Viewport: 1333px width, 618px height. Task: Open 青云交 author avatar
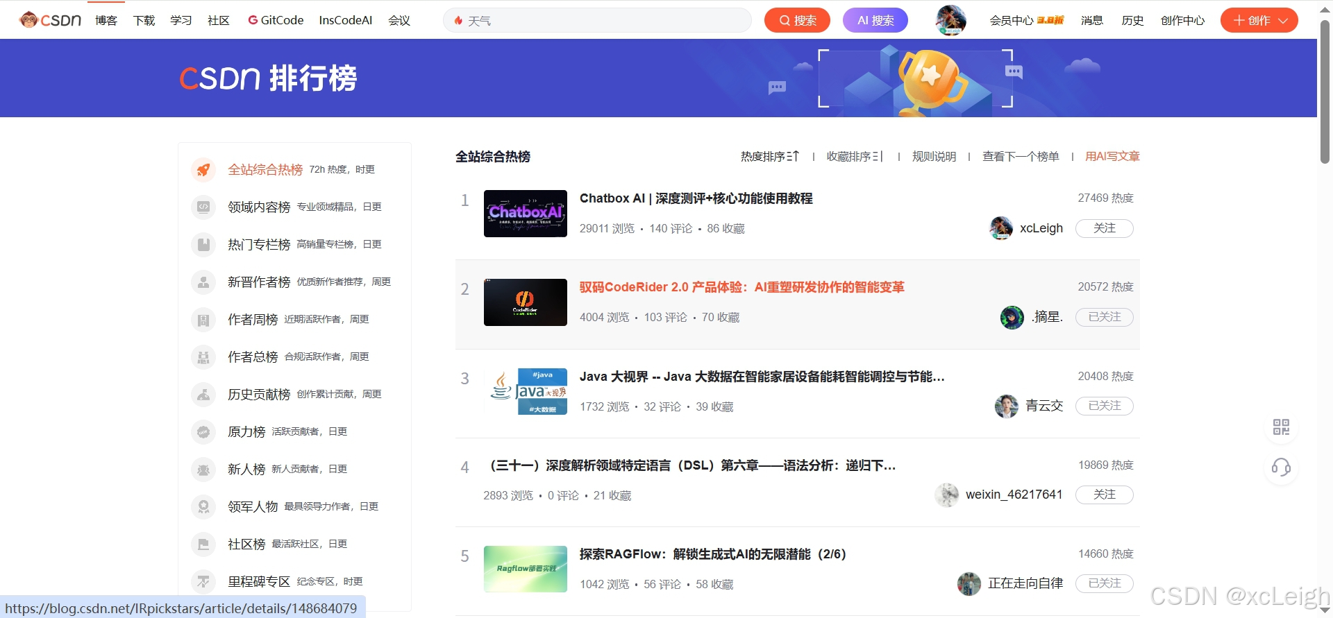pyautogui.click(x=1006, y=406)
